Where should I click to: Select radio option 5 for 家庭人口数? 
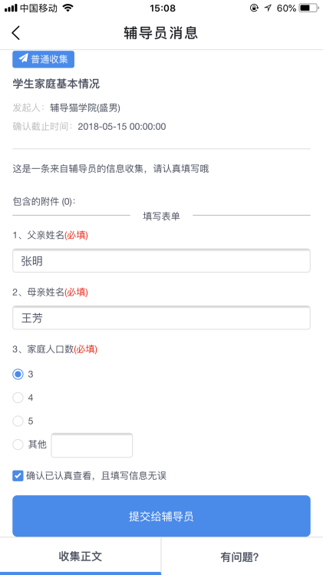(18, 421)
